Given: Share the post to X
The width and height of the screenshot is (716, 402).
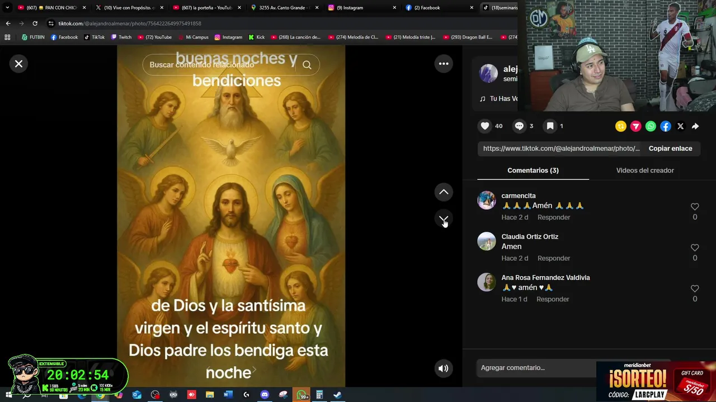Looking at the screenshot, I should pos(681,126).
